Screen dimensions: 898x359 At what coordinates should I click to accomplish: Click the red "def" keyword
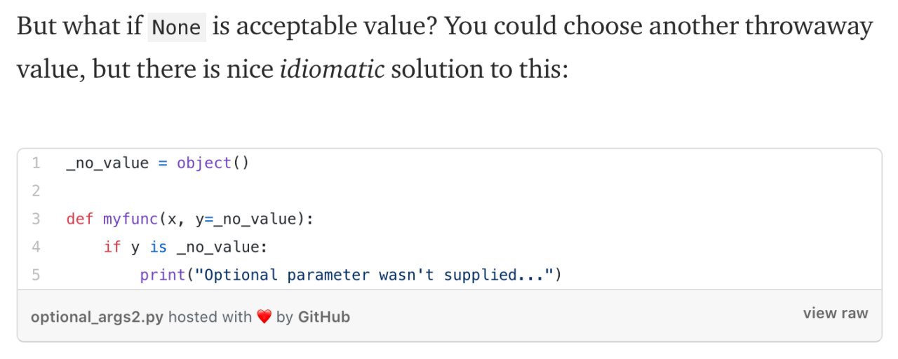(x=80, y=219)
